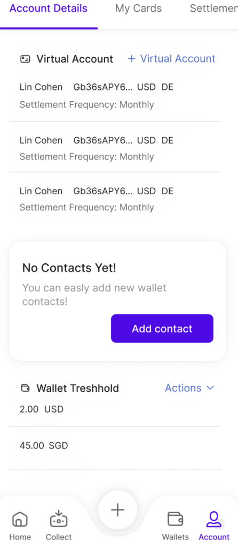
Task: Select the Account Details tab
Action: [x=49, y=9]
